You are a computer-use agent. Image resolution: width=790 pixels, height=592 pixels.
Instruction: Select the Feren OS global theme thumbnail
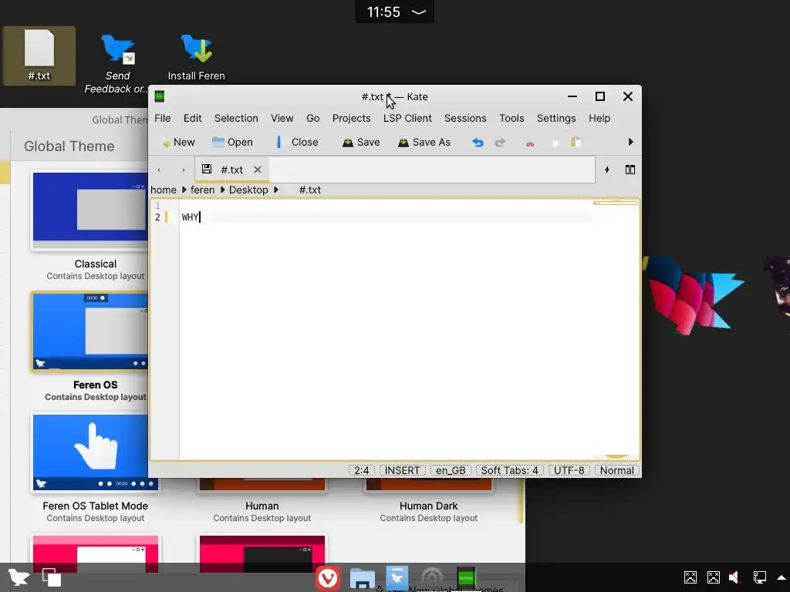coord(91,331)
